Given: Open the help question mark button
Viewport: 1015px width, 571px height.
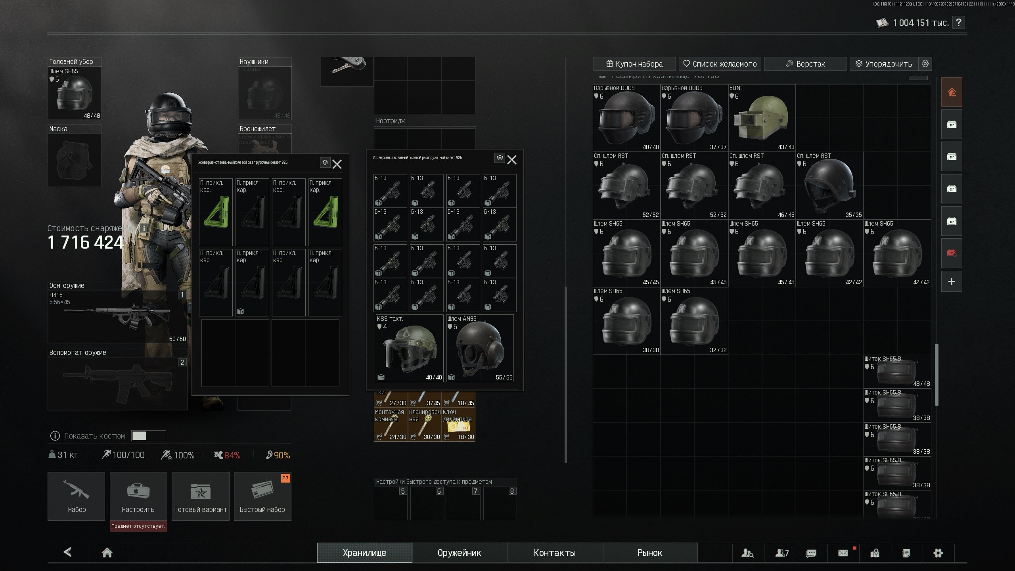Looking at the screenshot, I should (958, 23).
